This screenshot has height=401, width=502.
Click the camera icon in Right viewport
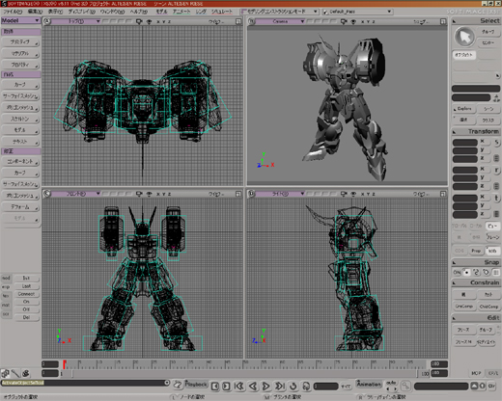point(344,194)
